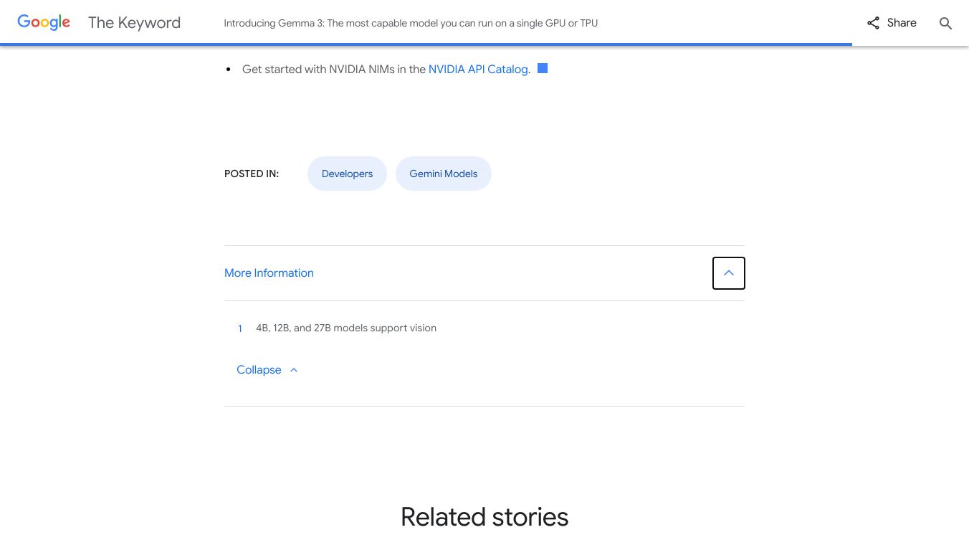Click the Gemma 3 article title in header
Viewport: 969px width, 545px height.
[411, 23]
